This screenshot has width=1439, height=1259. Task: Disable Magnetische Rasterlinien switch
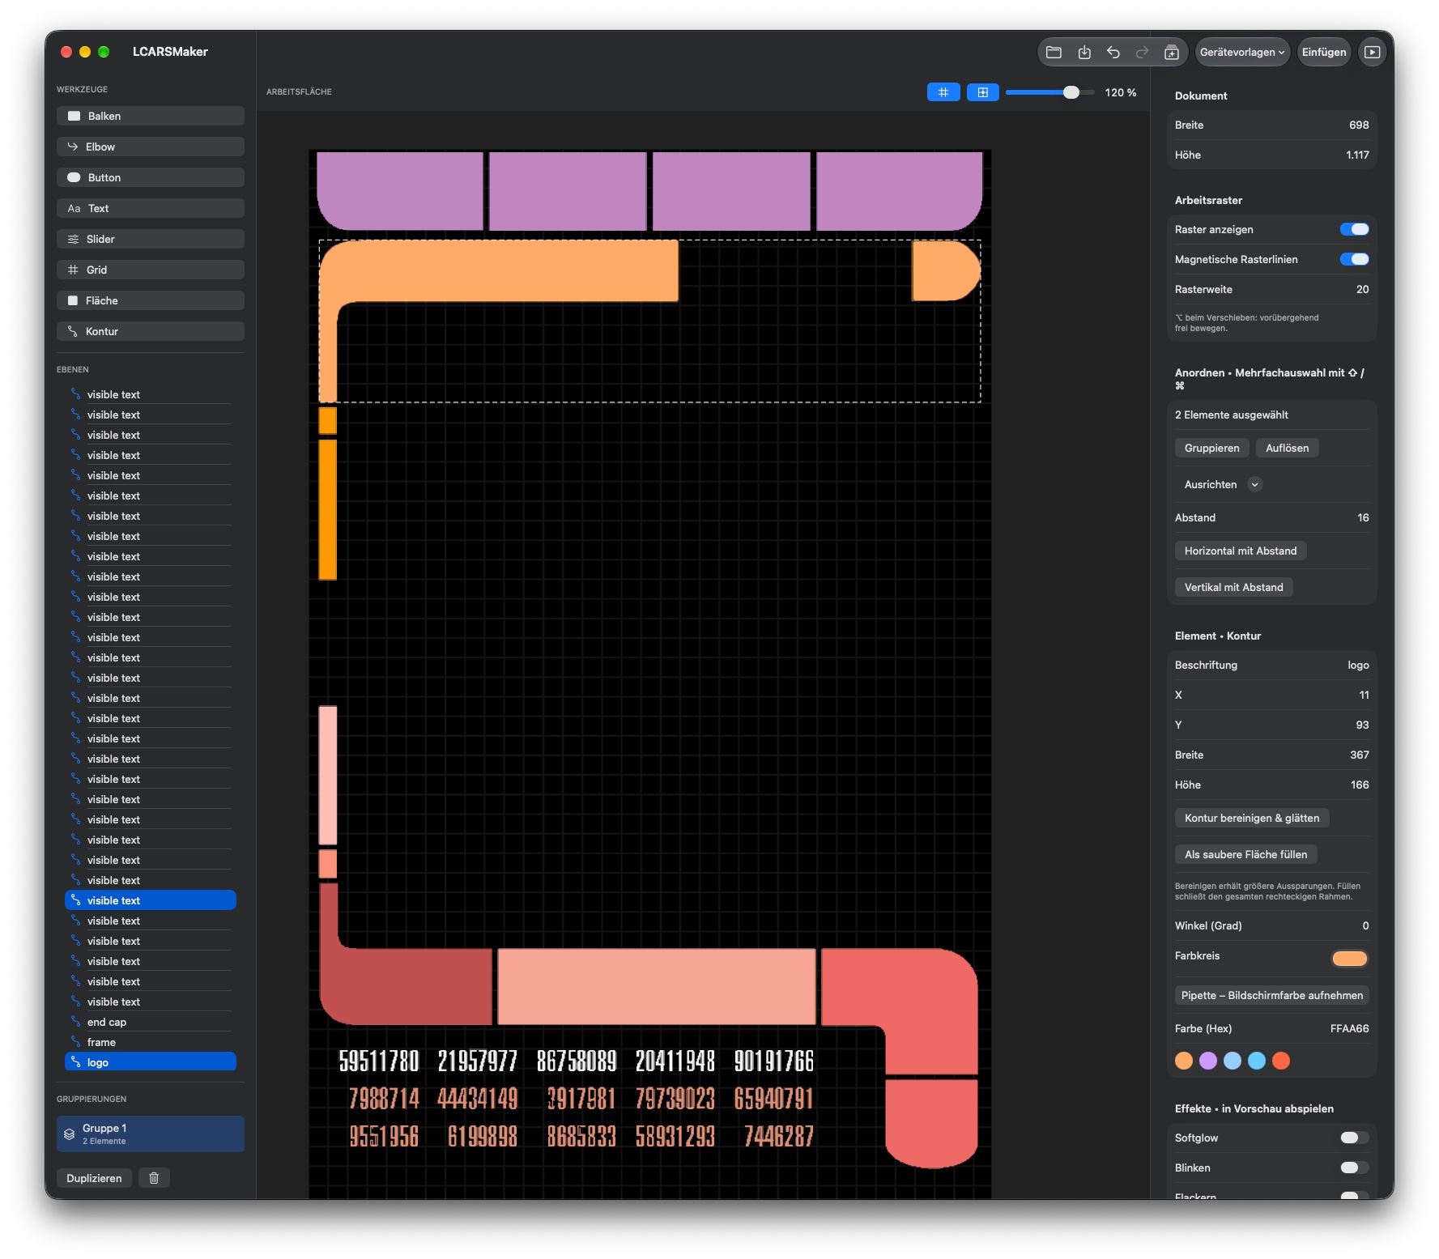click(x=1354, y=259)
